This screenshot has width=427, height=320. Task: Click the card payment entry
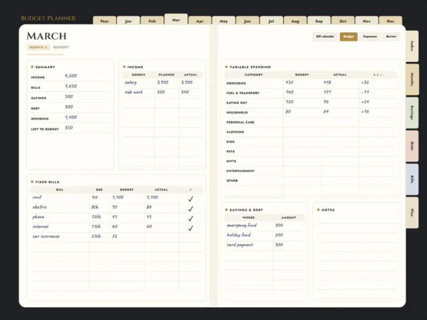pos(240,245)
